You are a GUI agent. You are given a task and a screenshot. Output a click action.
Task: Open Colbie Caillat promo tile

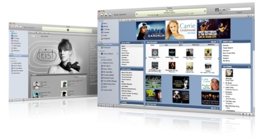click(210, 84)
